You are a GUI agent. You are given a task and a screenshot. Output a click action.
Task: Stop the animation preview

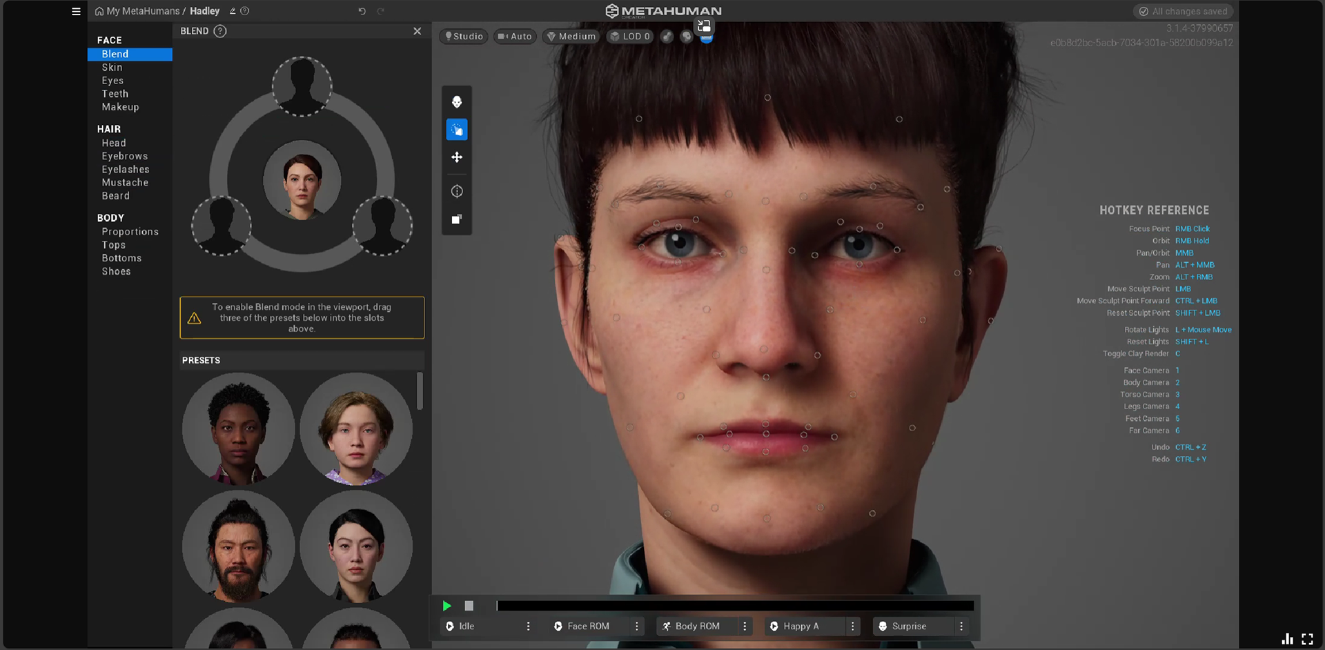point(469,606)
